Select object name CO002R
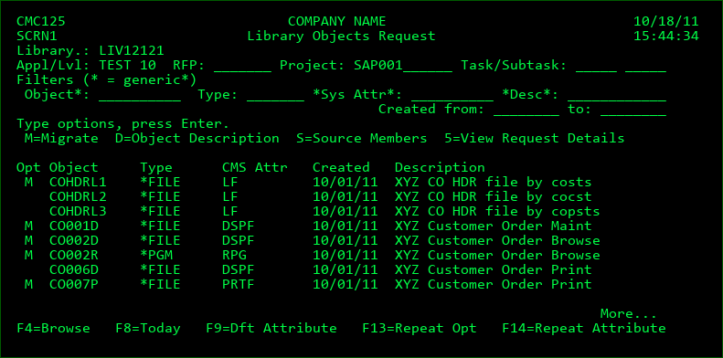 point(74,255)
